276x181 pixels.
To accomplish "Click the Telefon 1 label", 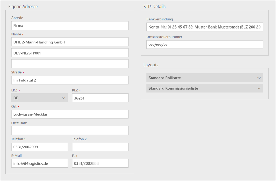I will (18, 139).
